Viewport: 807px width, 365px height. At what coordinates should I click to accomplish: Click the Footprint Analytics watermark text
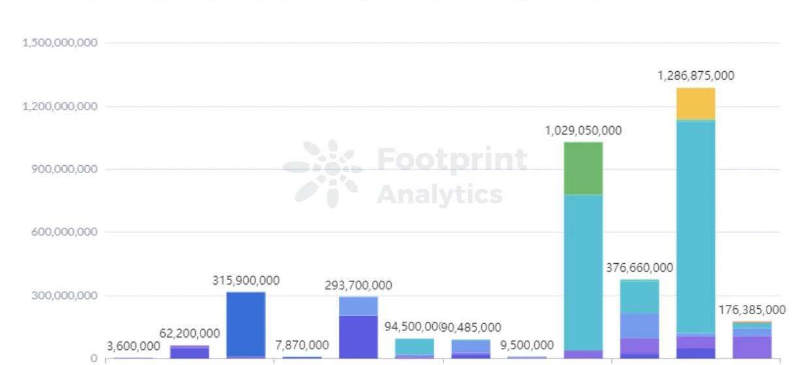[452, 176]
